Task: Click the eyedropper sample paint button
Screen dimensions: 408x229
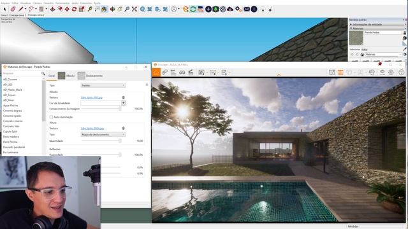Action: tap(405, 49)
